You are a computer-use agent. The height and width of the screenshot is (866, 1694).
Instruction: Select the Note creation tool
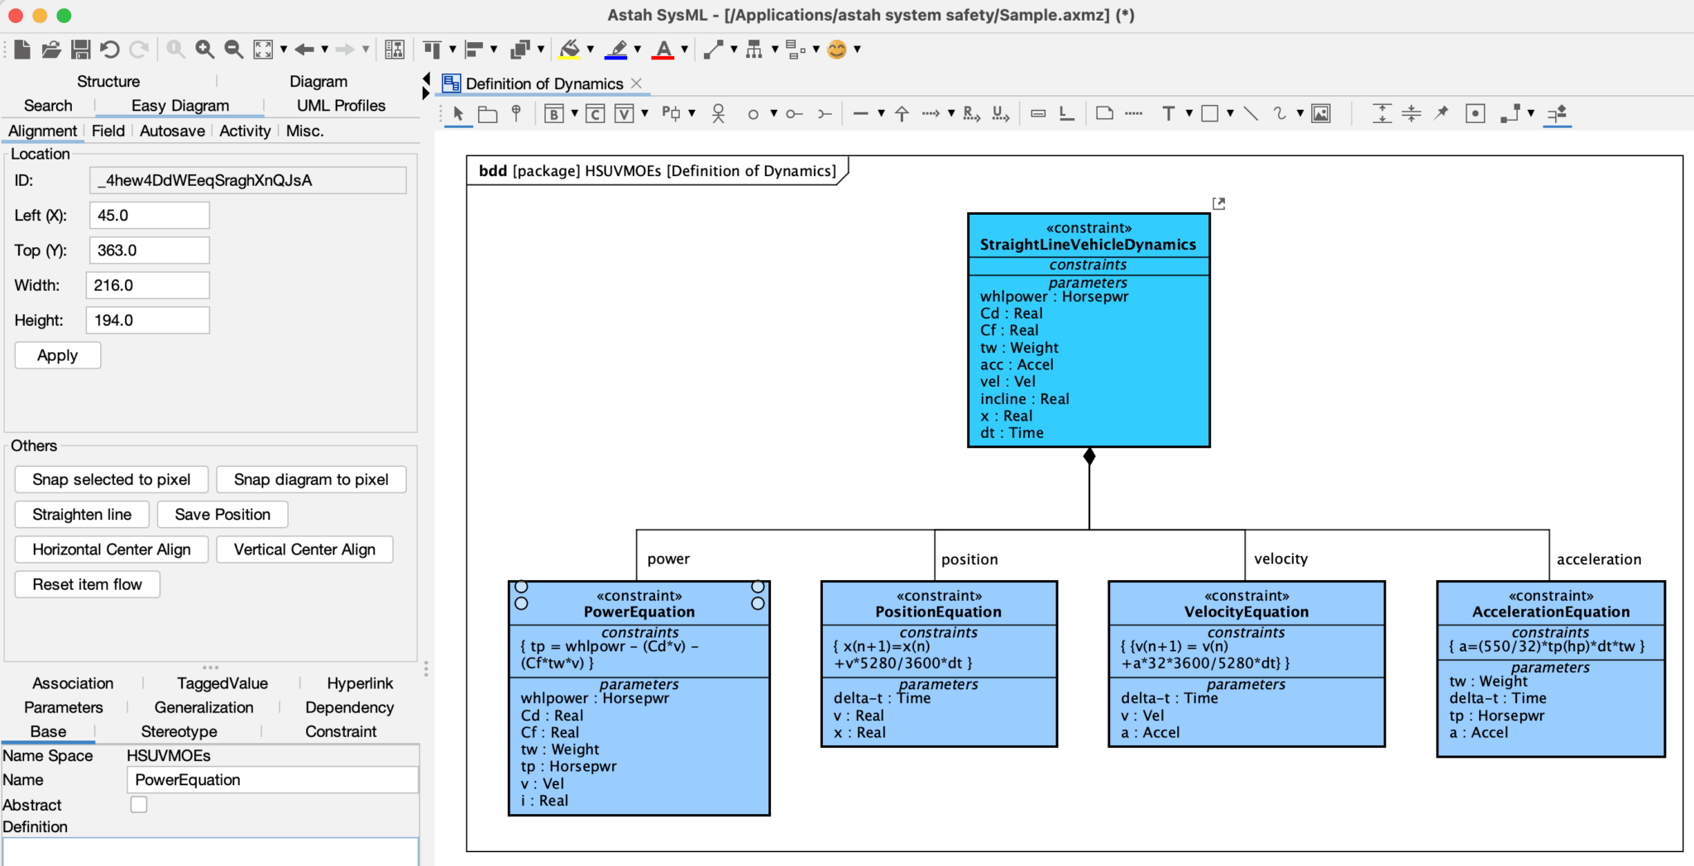pos(1104,113)
